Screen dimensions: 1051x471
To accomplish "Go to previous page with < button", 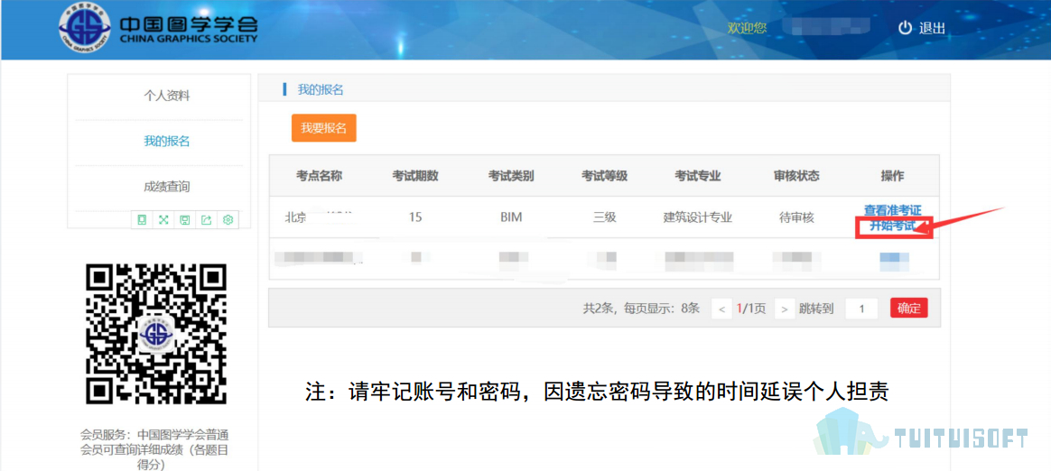I will pos(721,309).
